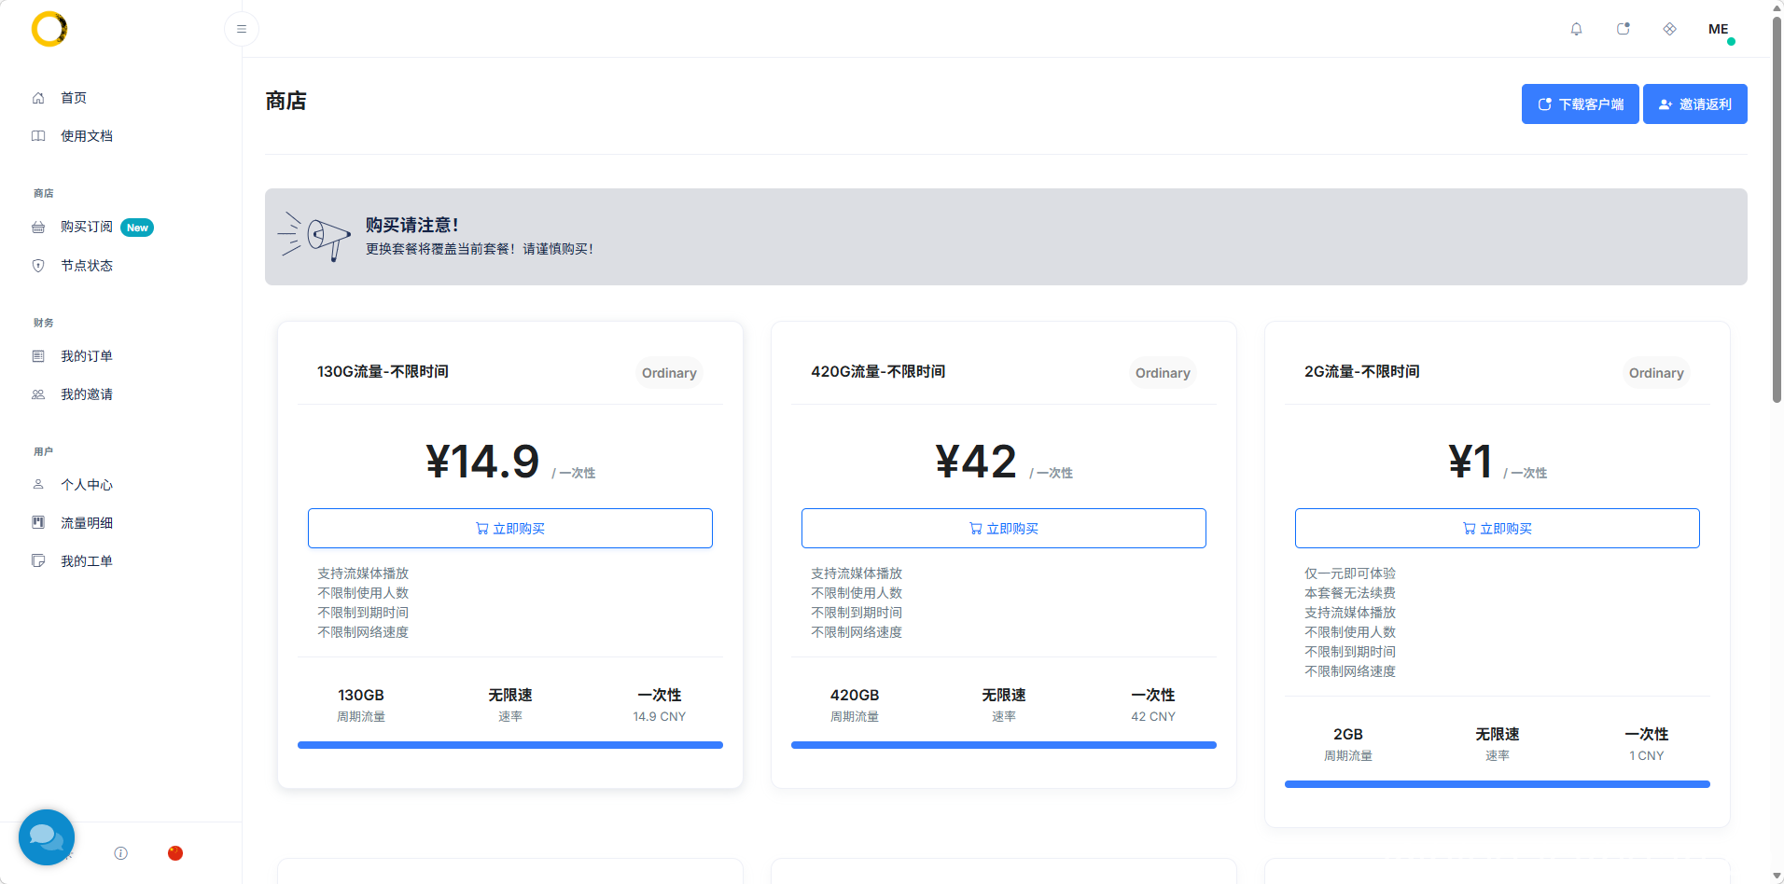The image size is (1784, 884).
Task: Select 购买订阅 sidebar item
Action: click(86, 228)
